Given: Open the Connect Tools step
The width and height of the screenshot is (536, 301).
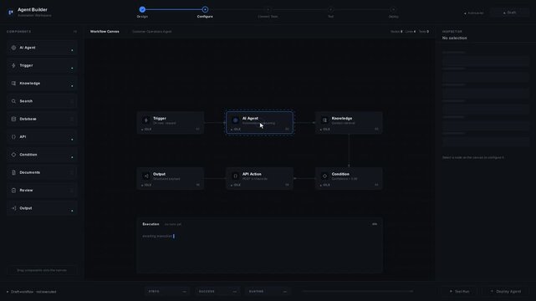Looking at the screenshot, I should coord(268,9).
